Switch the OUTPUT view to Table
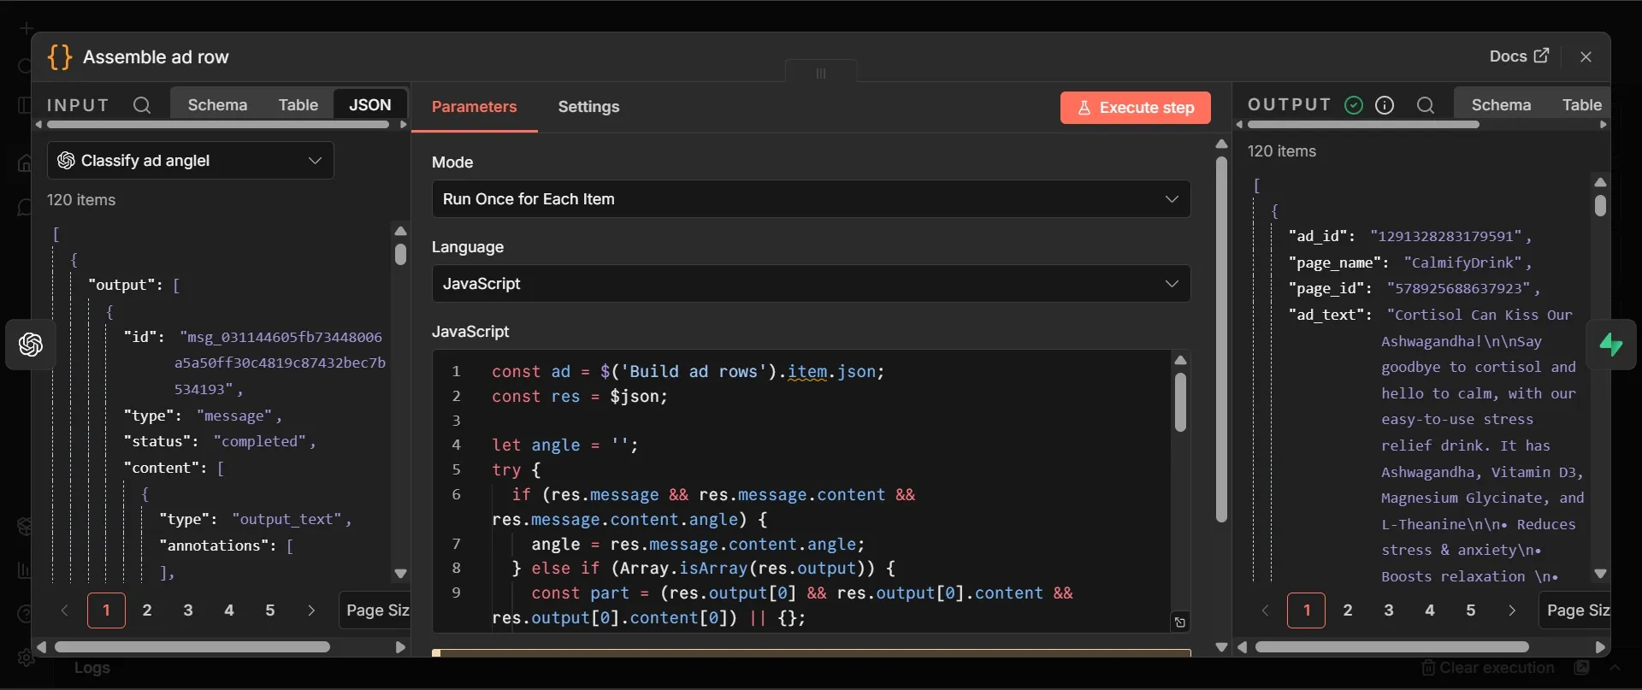This screenshot has height=690, width=1642. click(x=1581, y=105)
